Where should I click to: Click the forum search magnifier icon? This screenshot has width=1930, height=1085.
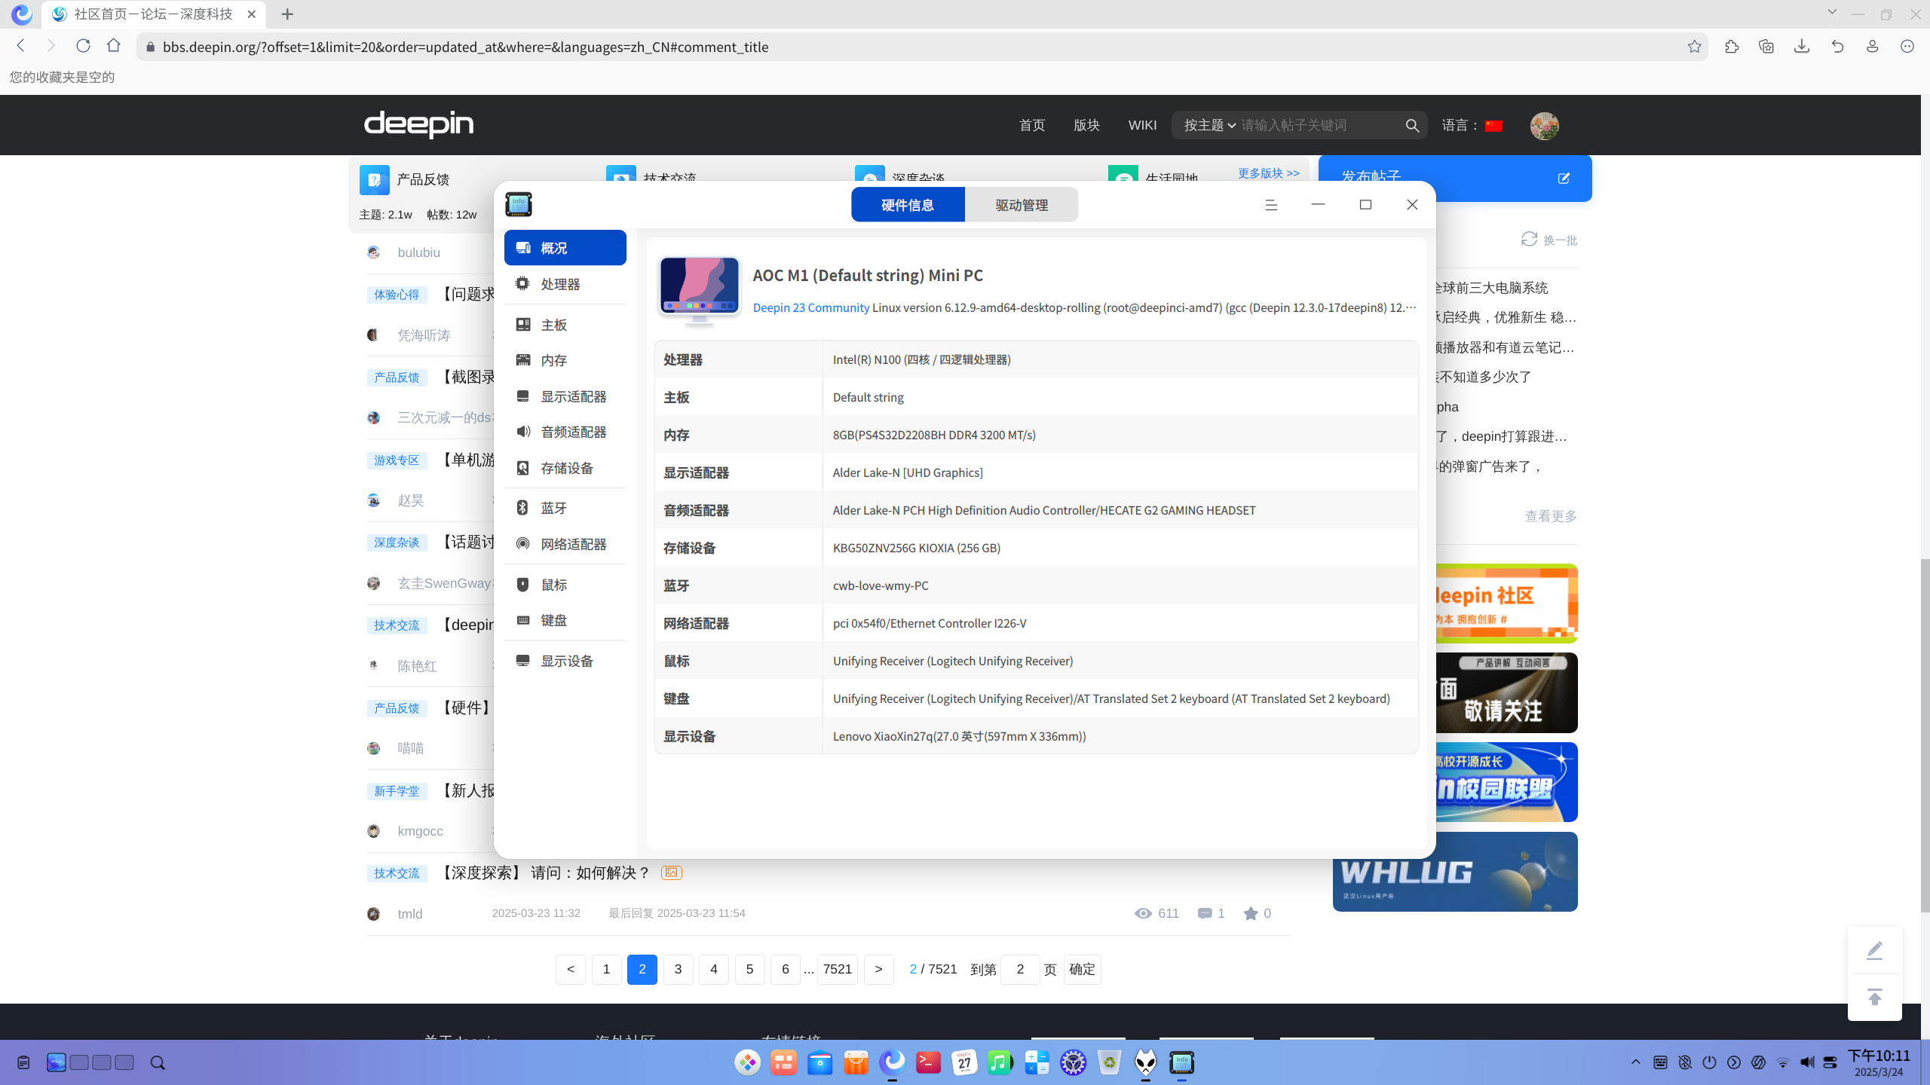point(1412,125)
